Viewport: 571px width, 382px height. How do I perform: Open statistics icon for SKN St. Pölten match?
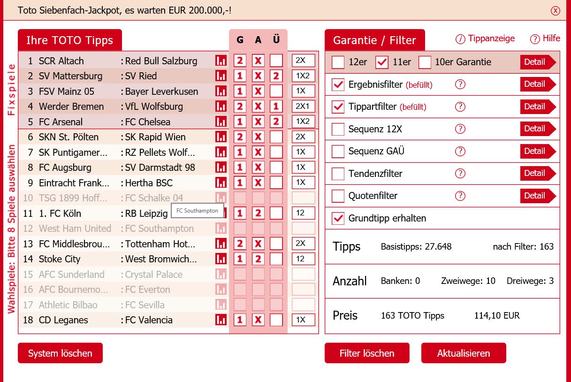[x=221, y=137]
